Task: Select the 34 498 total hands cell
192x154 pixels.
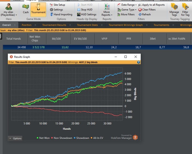Action: (22, 47)
